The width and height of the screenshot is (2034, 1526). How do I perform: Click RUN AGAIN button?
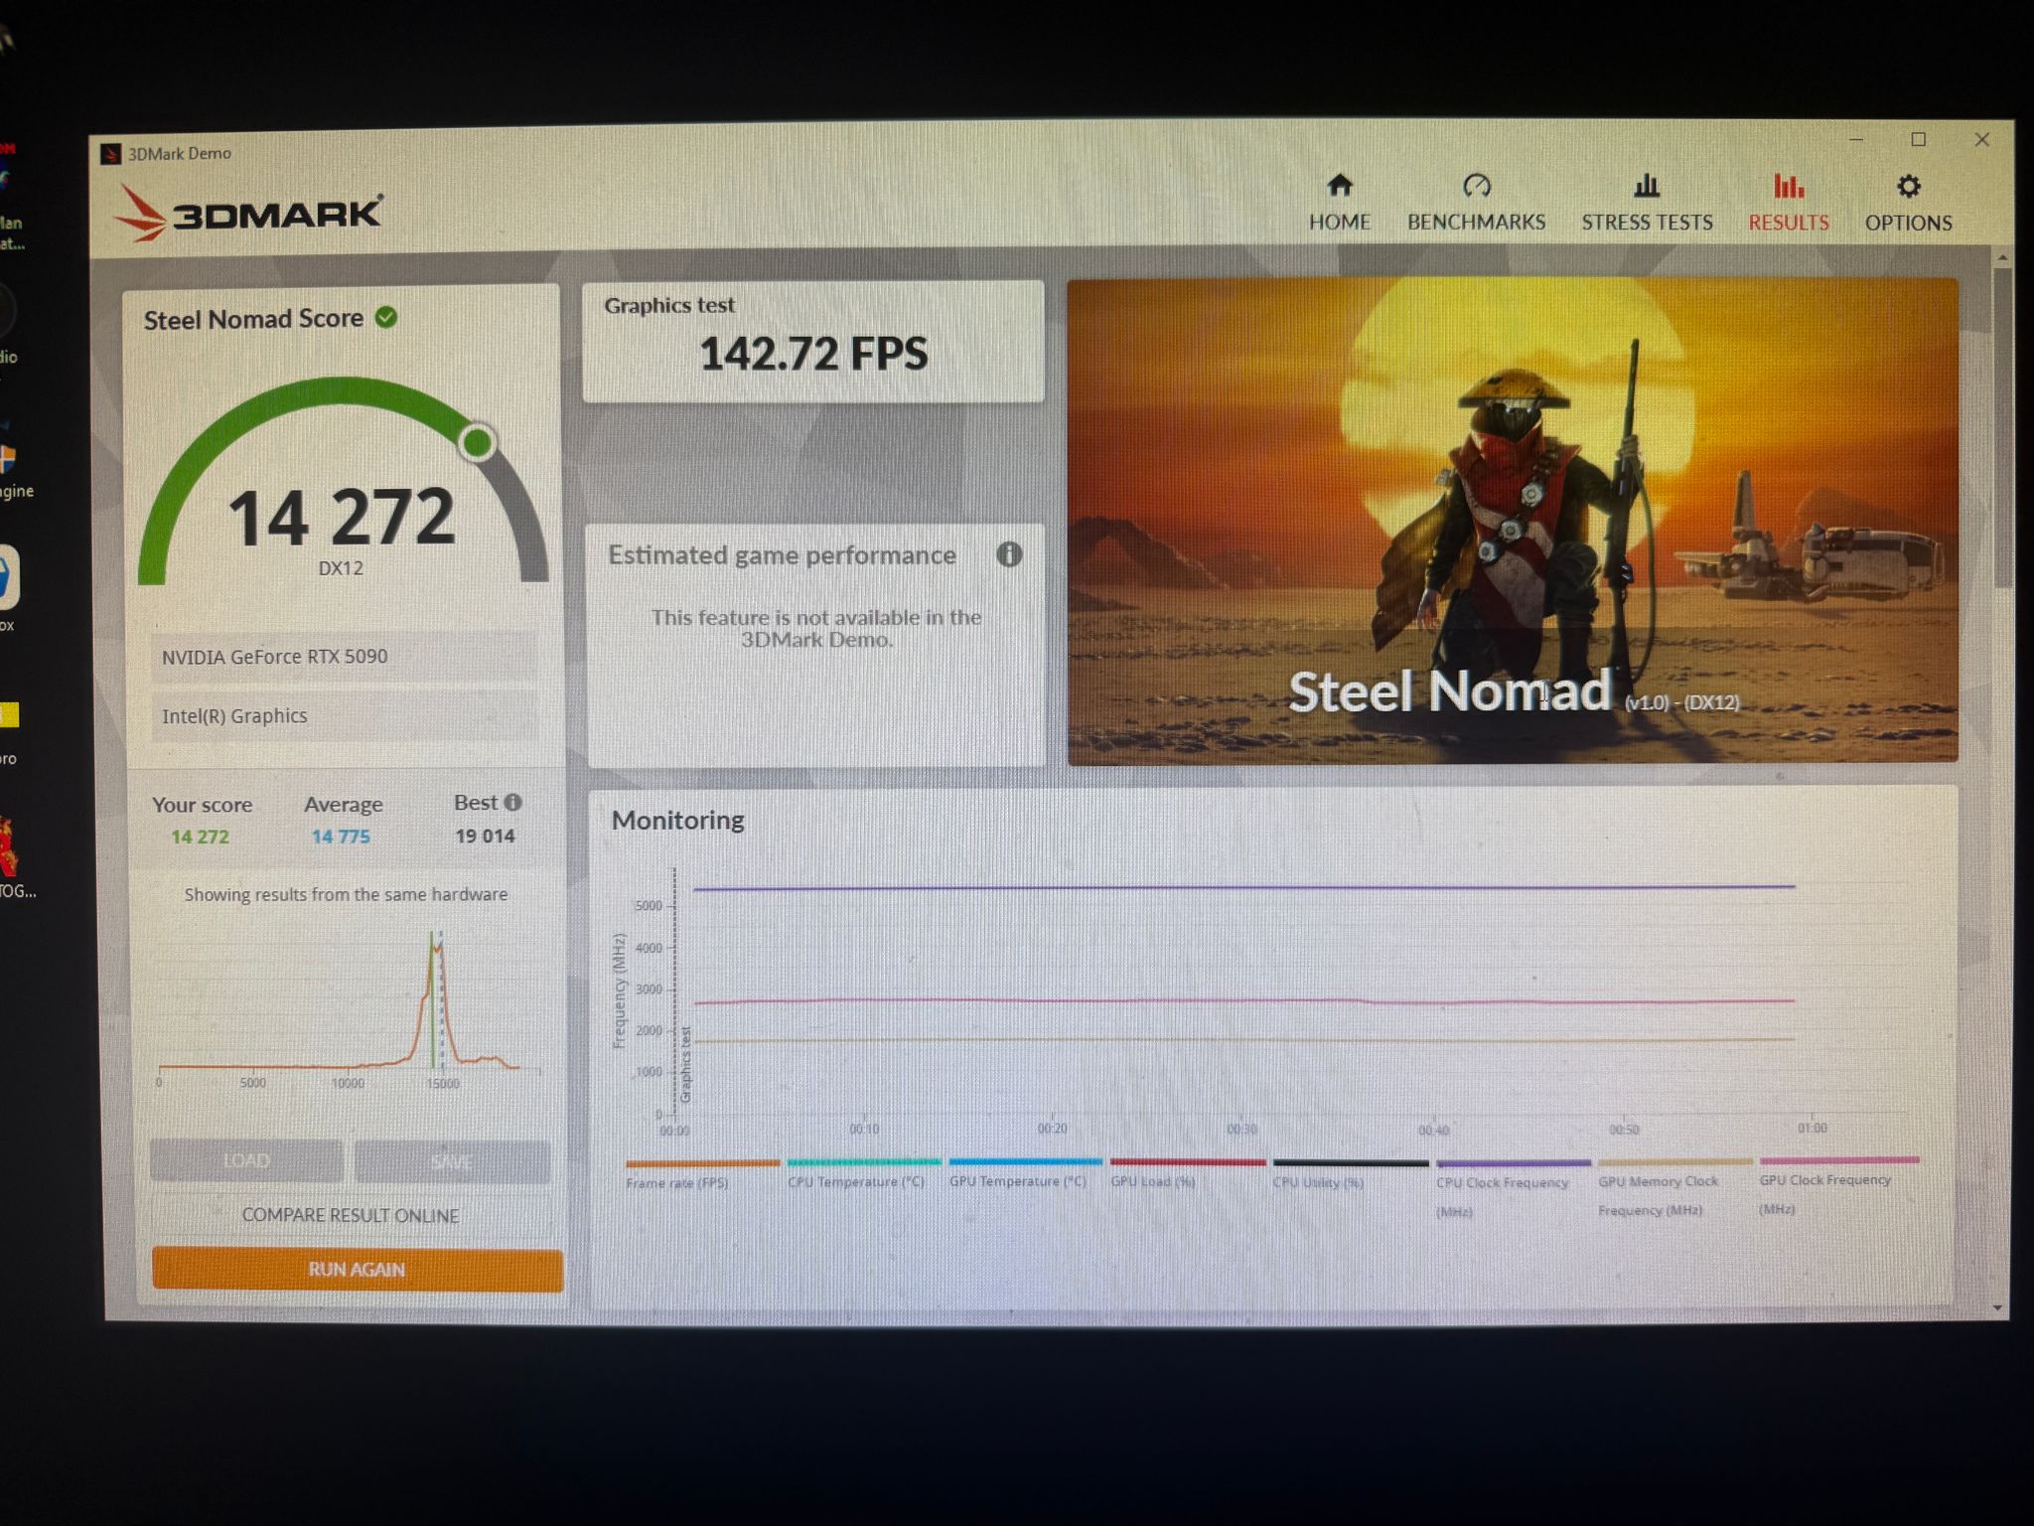357,1269
